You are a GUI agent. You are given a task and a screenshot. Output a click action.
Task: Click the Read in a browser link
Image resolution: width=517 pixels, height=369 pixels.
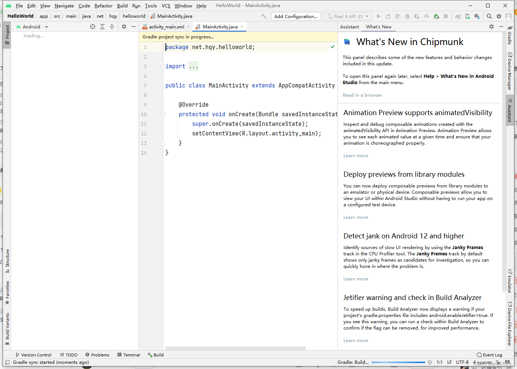pos(362,95)
